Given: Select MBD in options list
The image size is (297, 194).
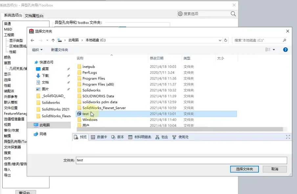Looking at the screenshot, I should [x=8, y=29].
